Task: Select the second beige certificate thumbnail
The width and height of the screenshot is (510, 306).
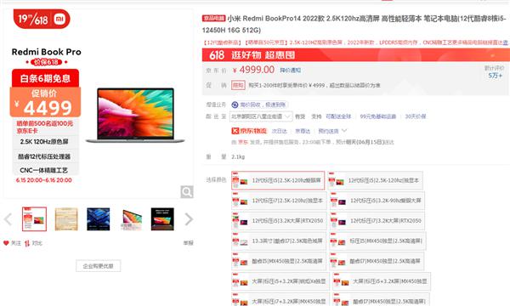Action: click(x=66, y=219)
